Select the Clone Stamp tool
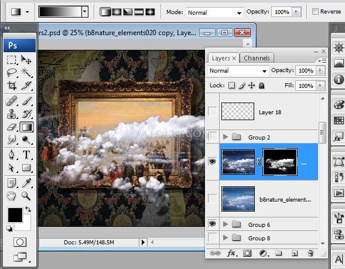Screen dimensions: 345x269 click(x=12, y=114)
